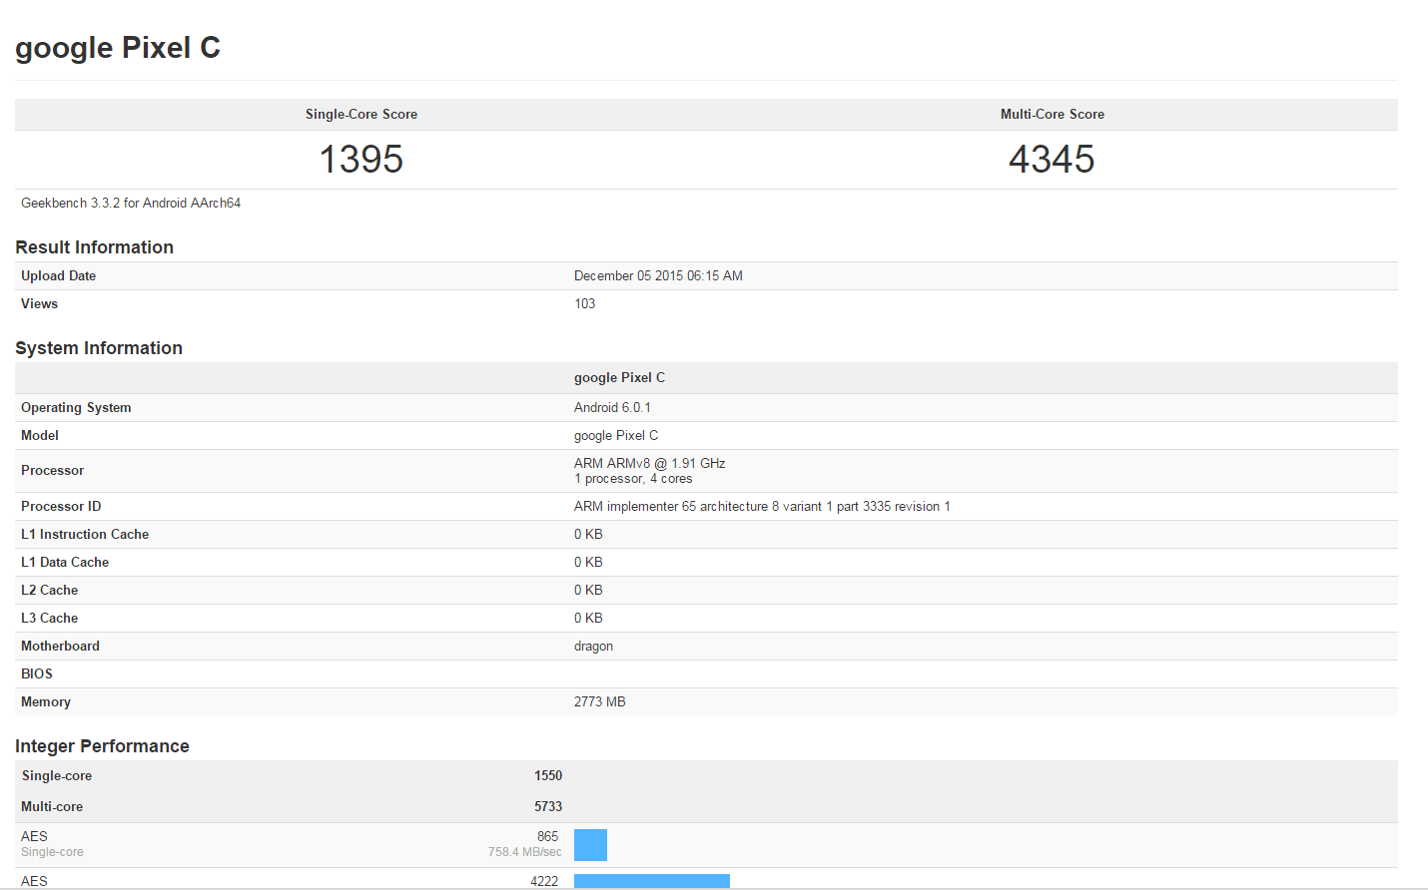Select the Single-Core Score header
1428x890 pixels.
[361, 115]
